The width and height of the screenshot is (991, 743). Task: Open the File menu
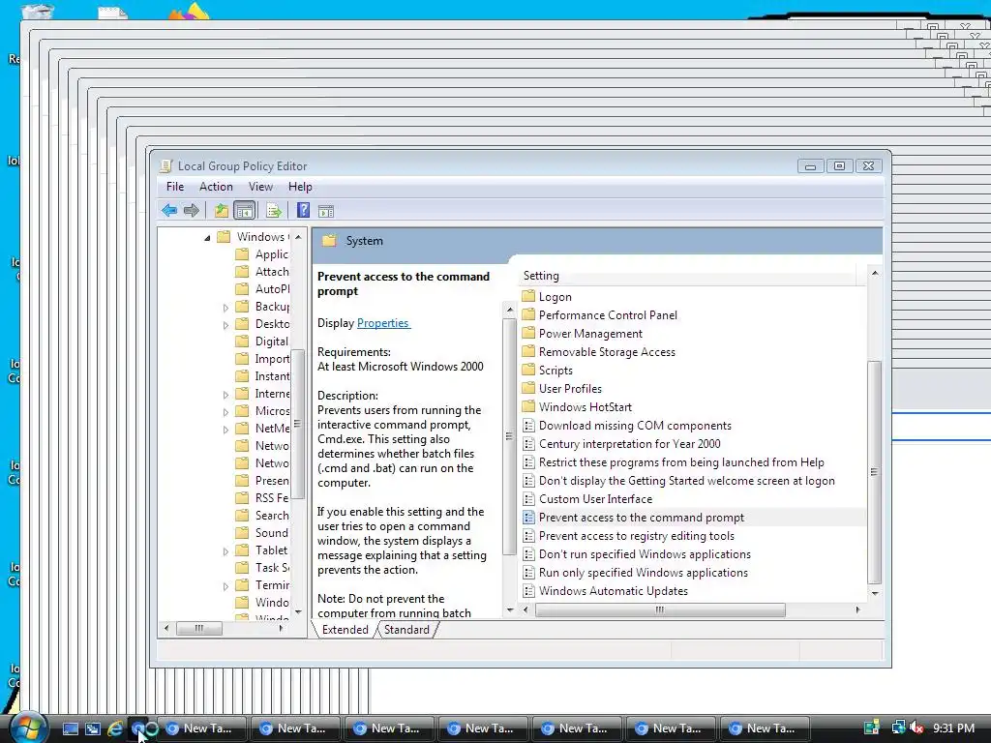[175, 187]
